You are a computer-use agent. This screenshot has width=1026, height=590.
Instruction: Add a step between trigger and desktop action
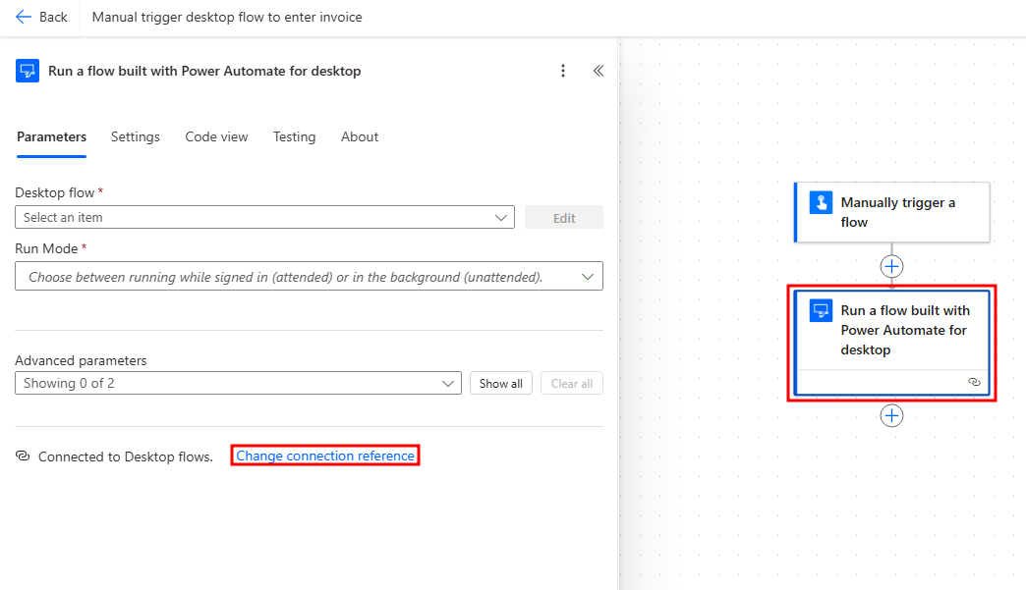click(x=891, y=267)
